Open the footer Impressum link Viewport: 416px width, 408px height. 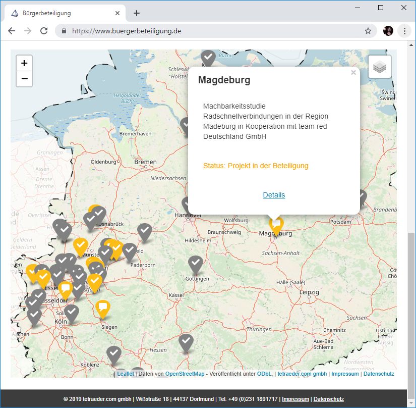(295, 399)
